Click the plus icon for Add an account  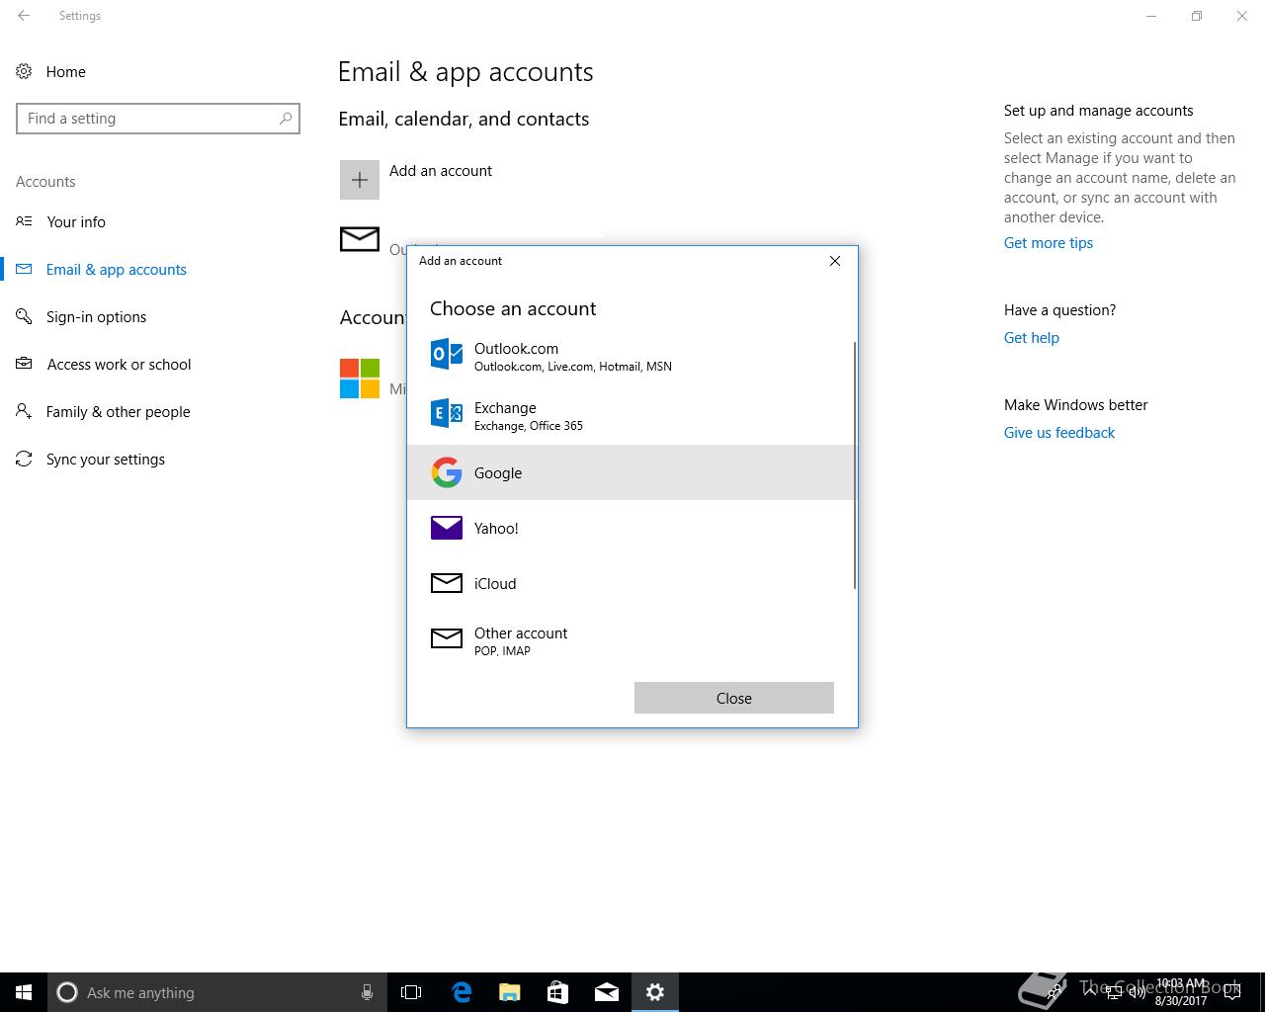[x=360, y=180]
